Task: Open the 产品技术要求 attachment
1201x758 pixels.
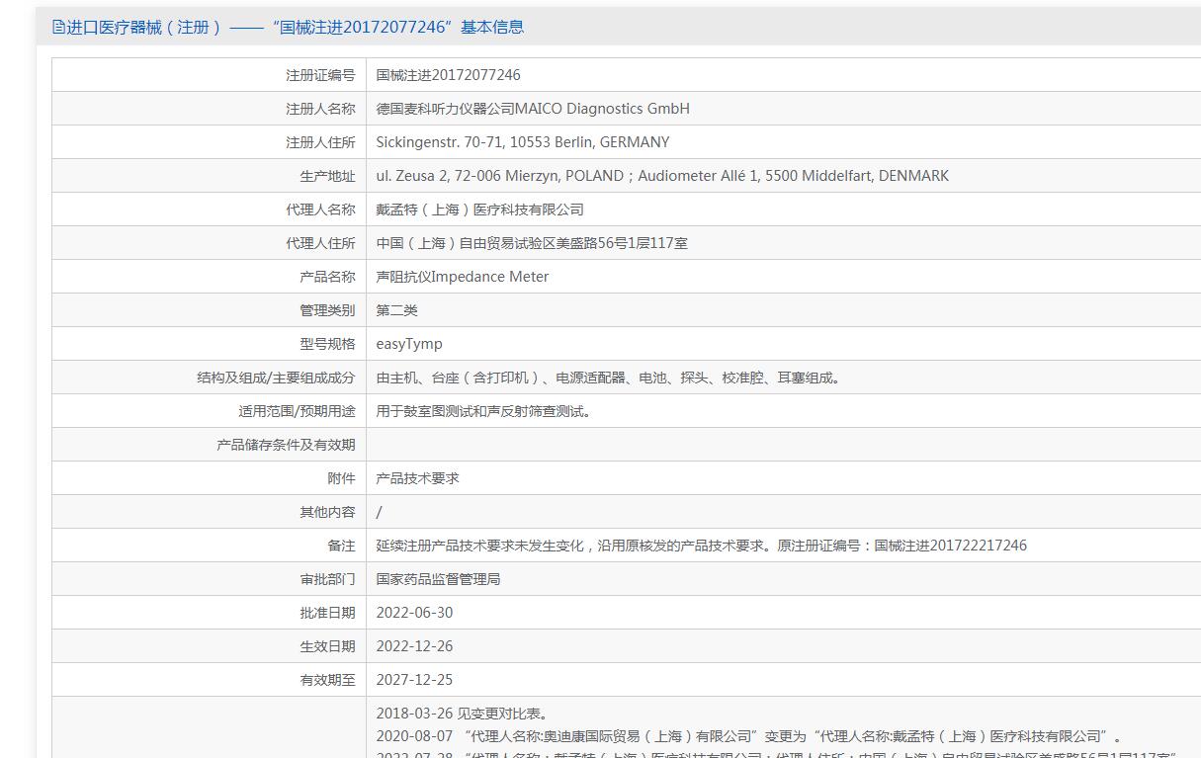Action: coord(417,478)
